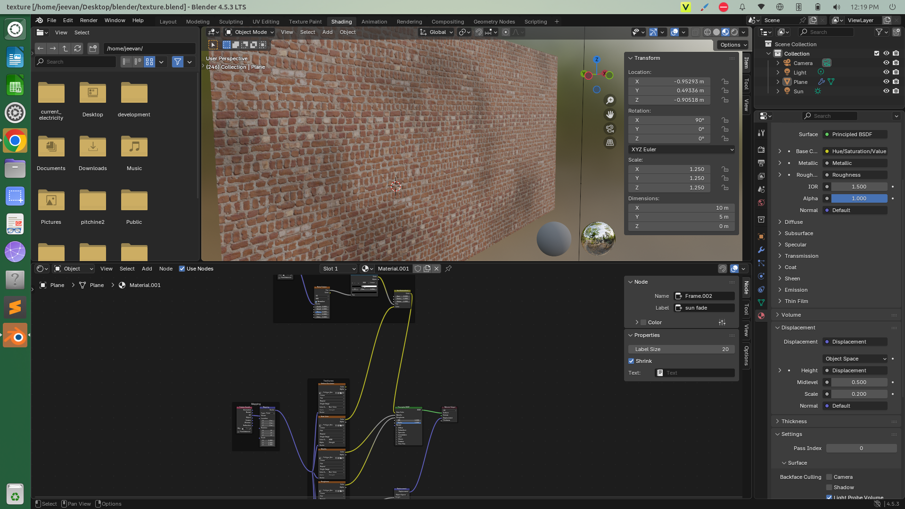Uncheck Shrink in Node properties

tap(631, 361)
